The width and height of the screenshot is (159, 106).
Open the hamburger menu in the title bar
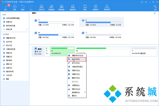tap(146, 2)
